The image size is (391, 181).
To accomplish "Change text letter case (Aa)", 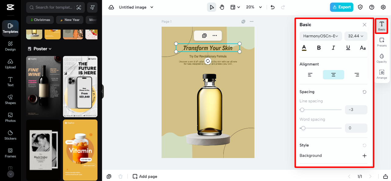I will pyautogui.click(x=363, y=48).
